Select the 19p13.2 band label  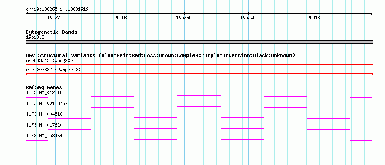(x=35, y=38)
